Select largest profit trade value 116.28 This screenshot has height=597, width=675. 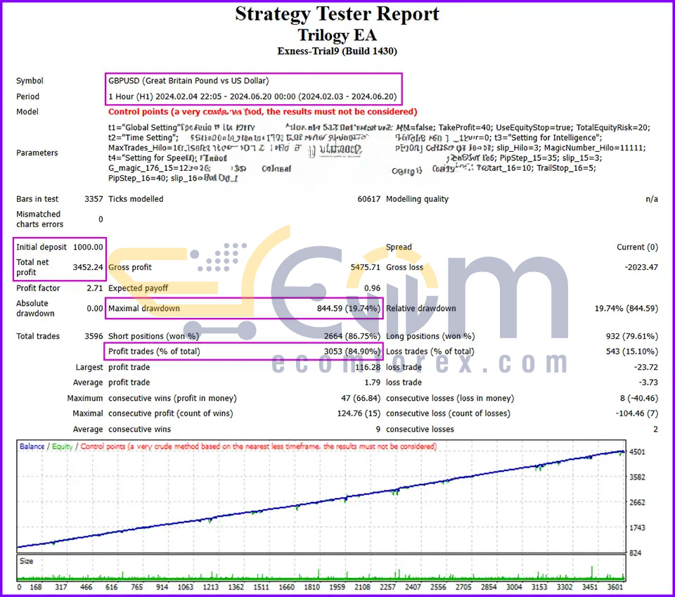[368, 367]
